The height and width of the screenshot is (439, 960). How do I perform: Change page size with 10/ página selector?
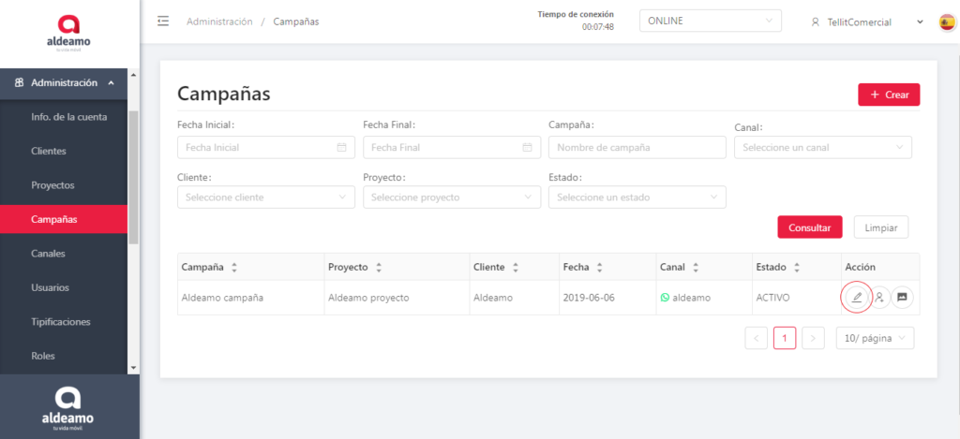[x=875, y=338]
